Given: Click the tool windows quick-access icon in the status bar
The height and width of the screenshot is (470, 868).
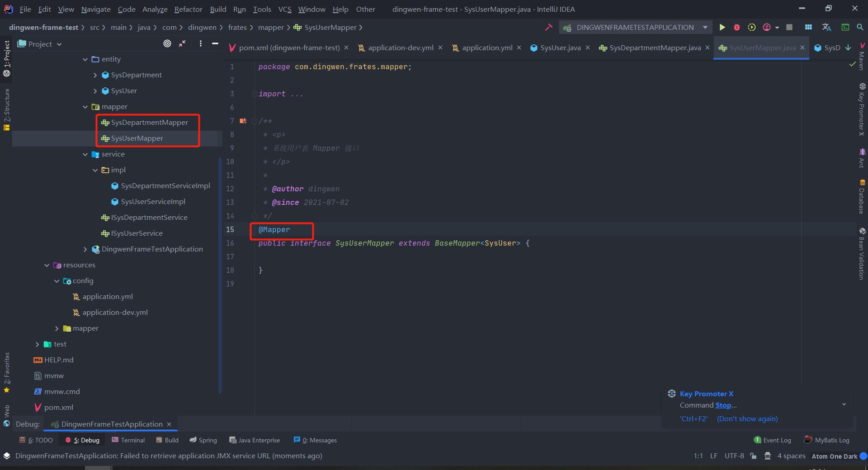Looking at the screenshot, I should point(7,456).
